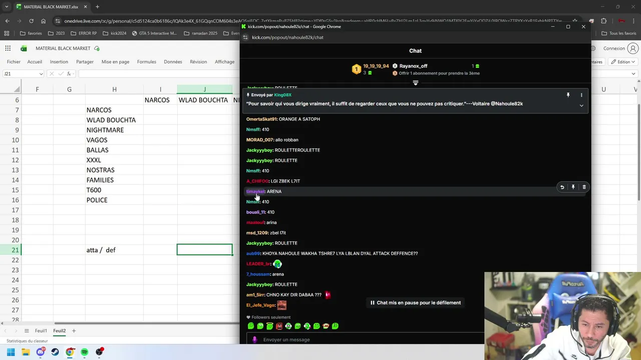Open Spotify from the taskbar
Screen dimensions: 641x360
click(84, 352)
